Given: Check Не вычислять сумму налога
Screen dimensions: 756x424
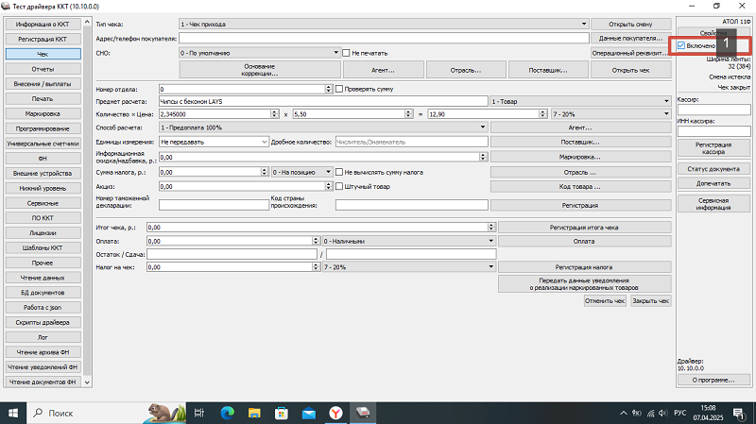Looking at the screenshot, I should (339, 172).
